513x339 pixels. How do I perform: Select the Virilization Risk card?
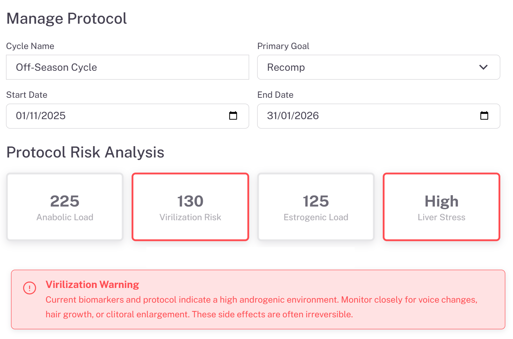tap(190, 207)
